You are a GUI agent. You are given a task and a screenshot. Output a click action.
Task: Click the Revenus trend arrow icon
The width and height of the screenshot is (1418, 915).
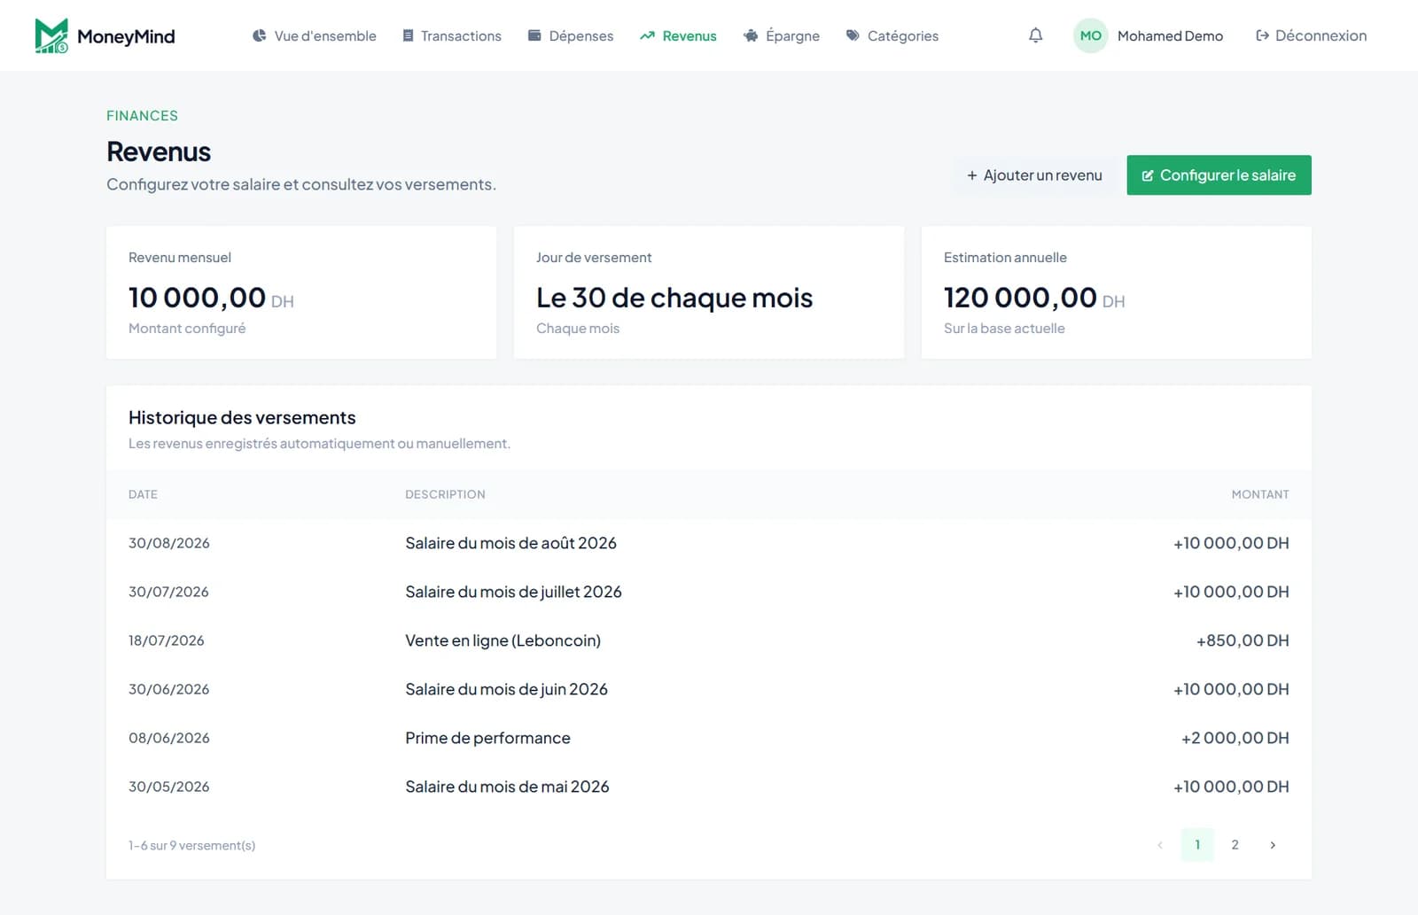pyautogui.click(x=647, y=35)
